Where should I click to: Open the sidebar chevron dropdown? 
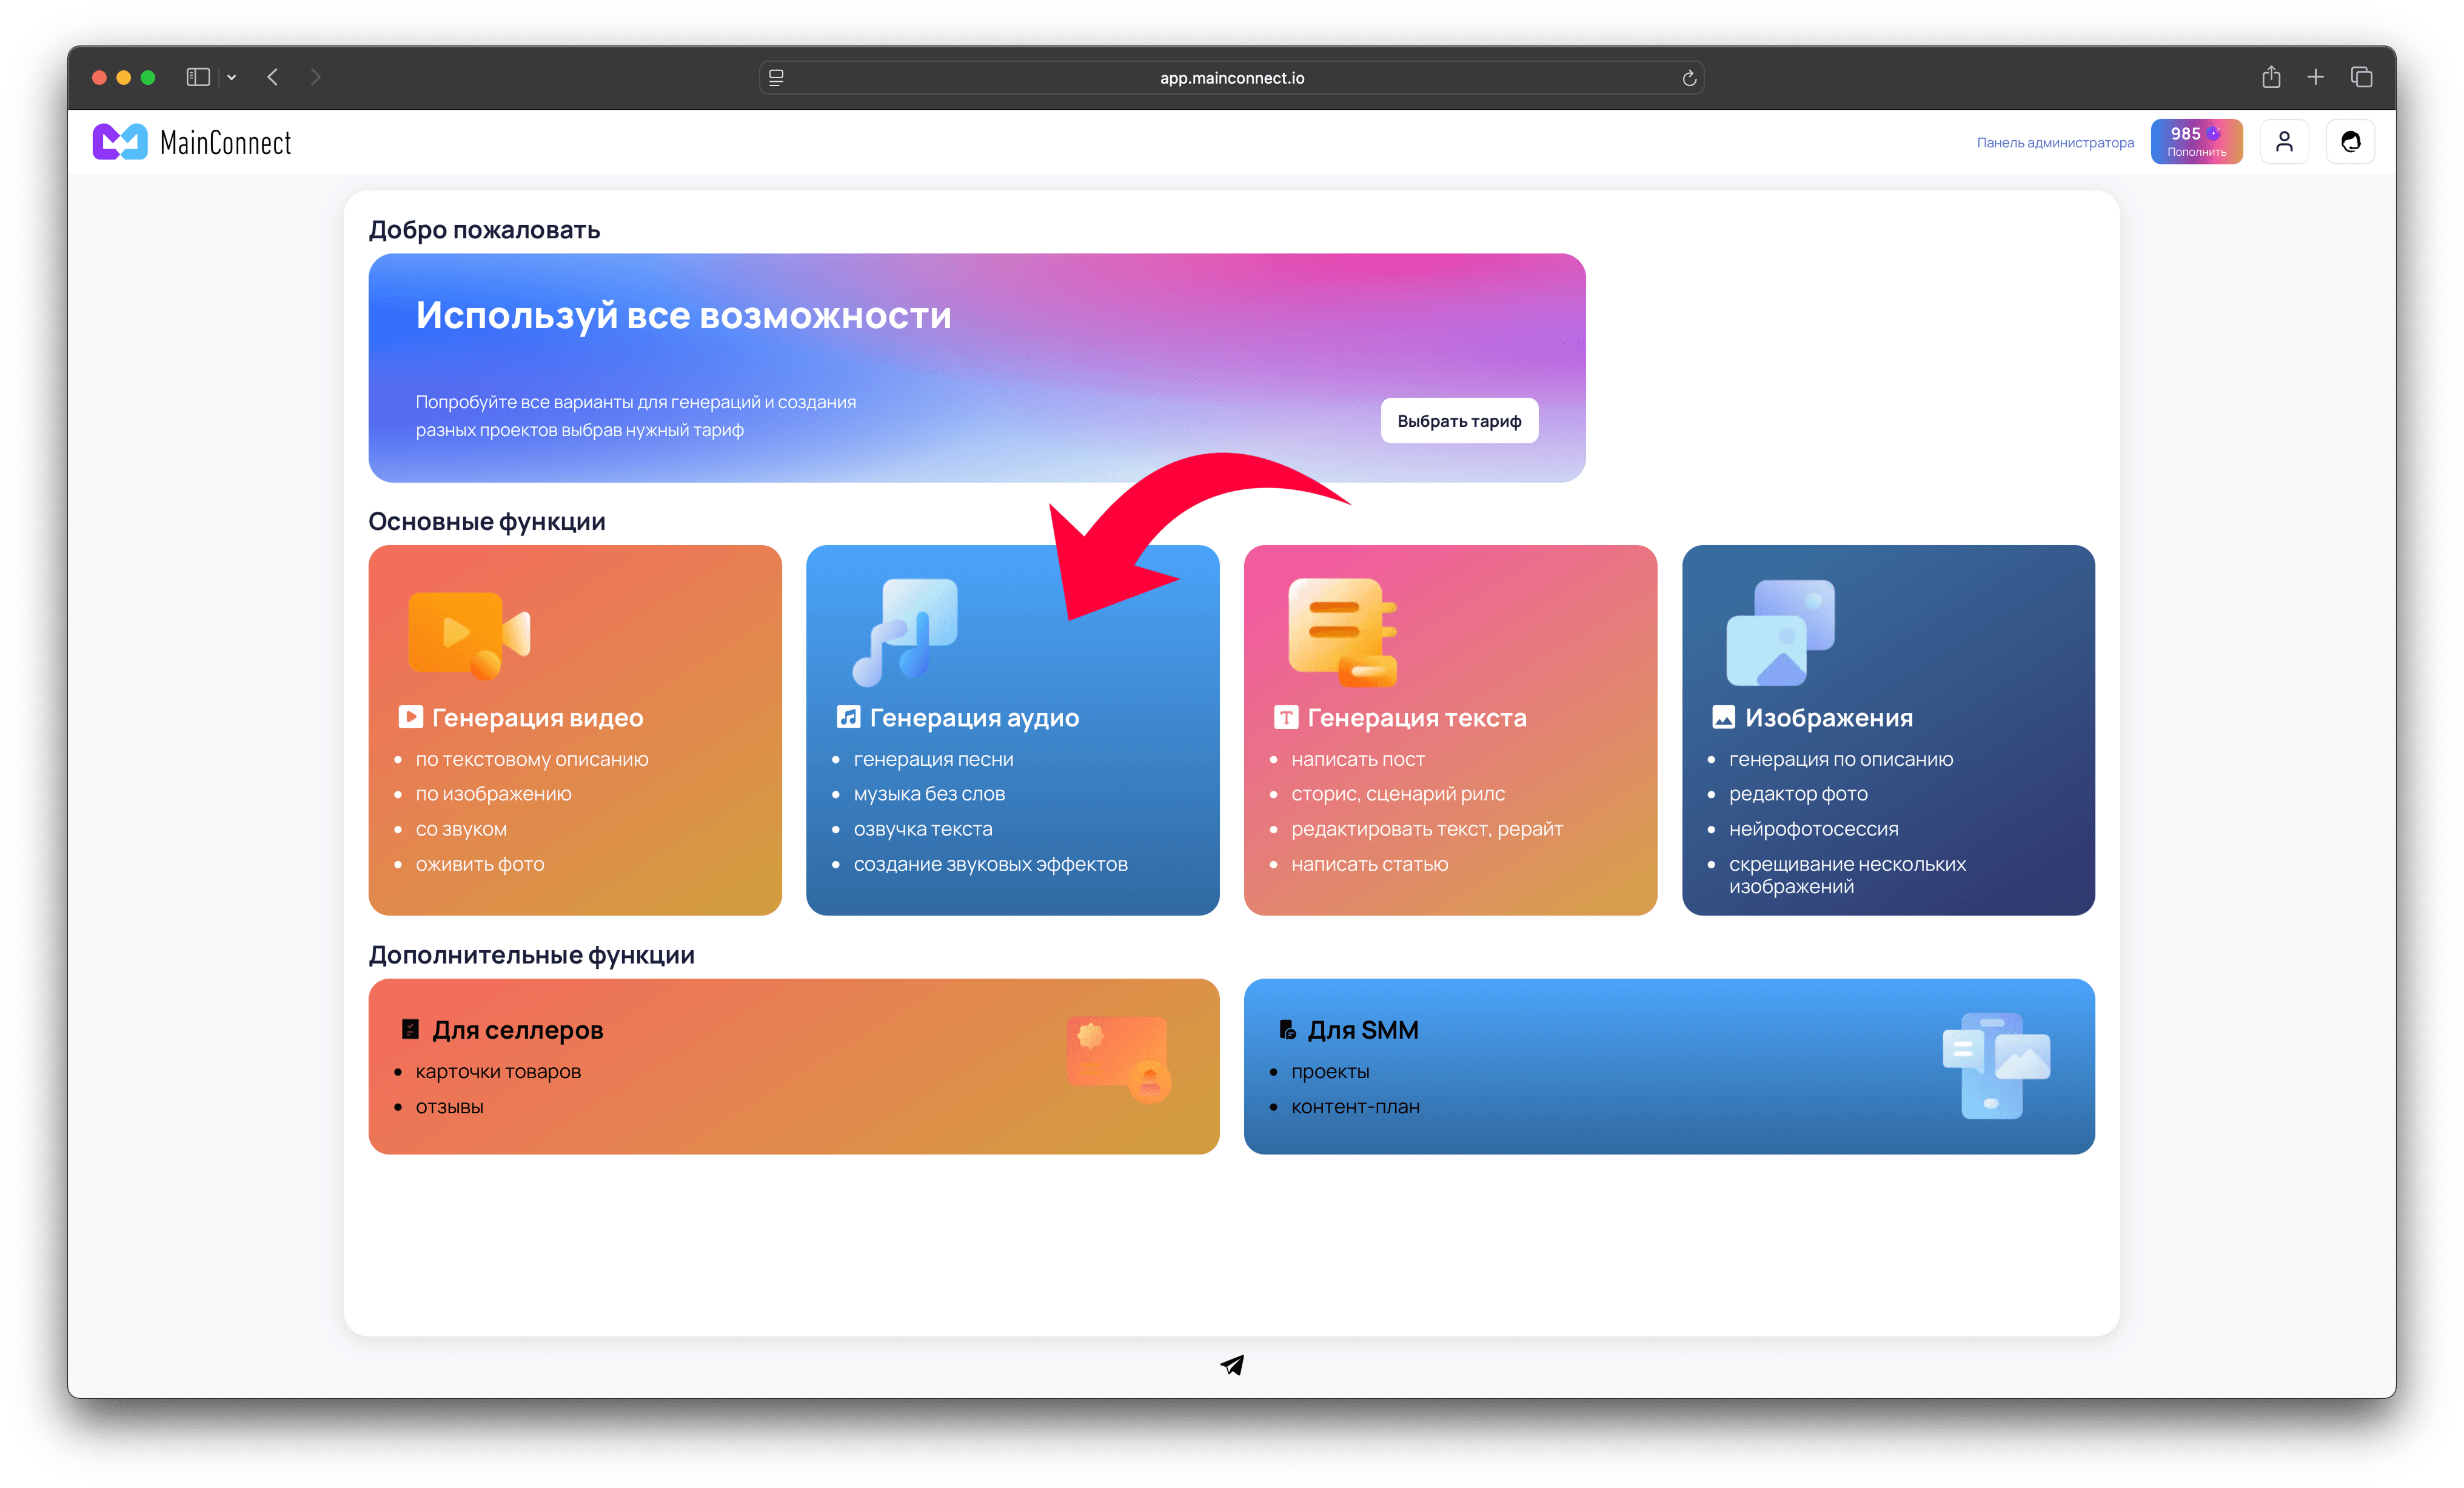click(231, 77)
